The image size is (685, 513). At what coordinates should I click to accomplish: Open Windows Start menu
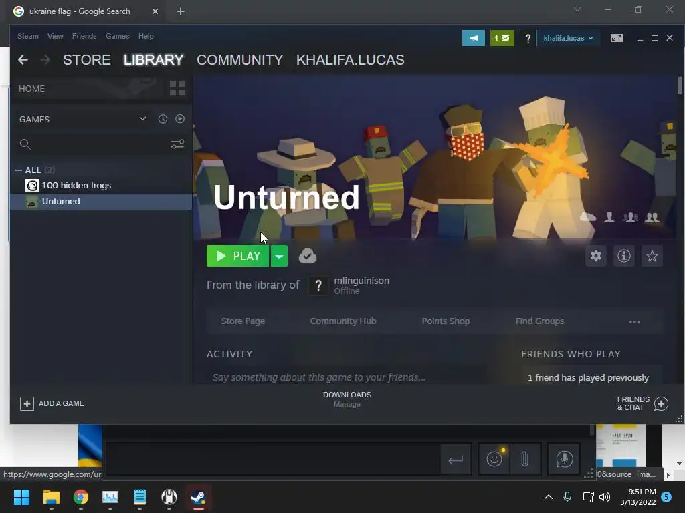pyautogui.click(x=21, y=497)
